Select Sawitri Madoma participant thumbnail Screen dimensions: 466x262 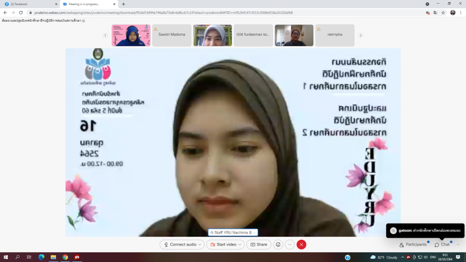pyautogui.click(x=171, y=35)
